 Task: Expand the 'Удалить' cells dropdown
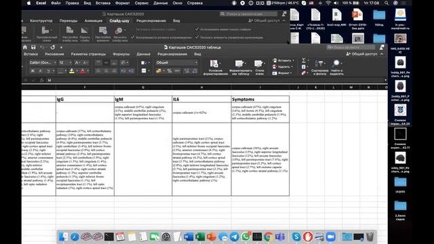pyautogui.click(x=292, y=66)
